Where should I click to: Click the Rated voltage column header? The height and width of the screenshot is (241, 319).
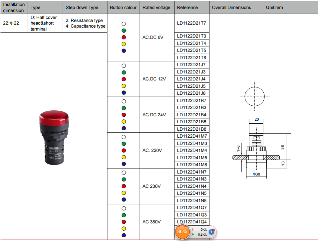[x=157, y=8]
